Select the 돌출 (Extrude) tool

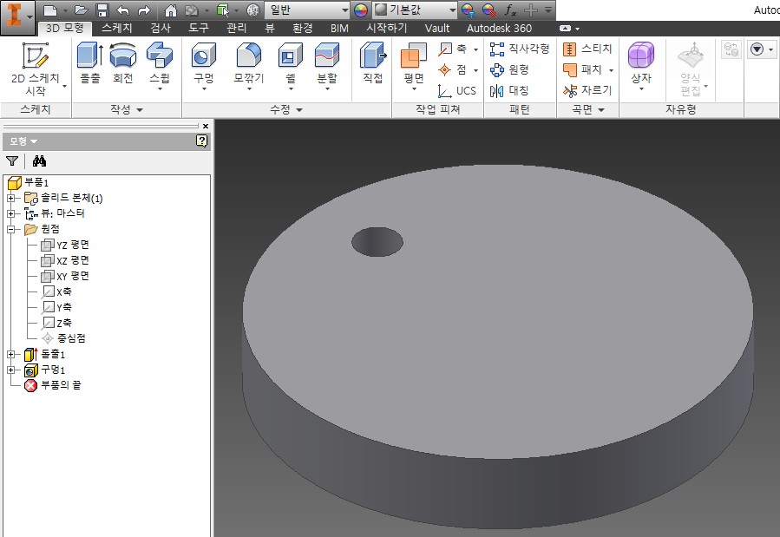click(x=90, y=63)
